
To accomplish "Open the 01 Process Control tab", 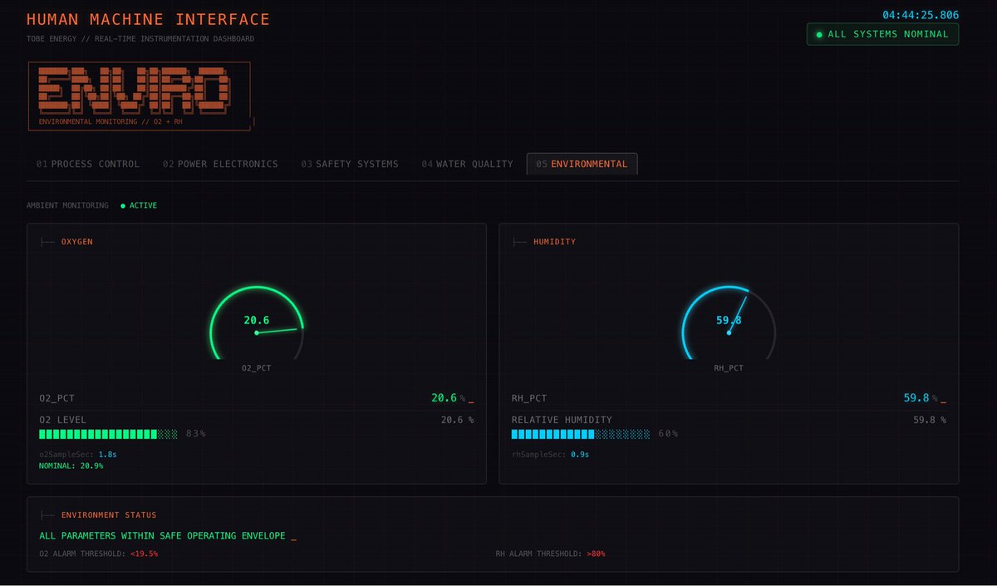I will 88,164.
